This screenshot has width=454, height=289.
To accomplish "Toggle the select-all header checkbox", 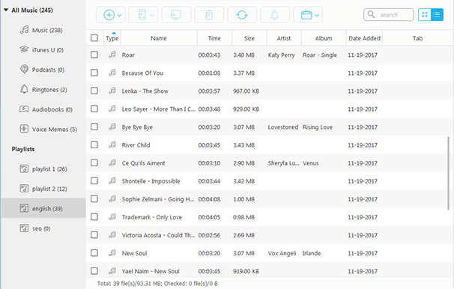I will (x=94, y=38).
